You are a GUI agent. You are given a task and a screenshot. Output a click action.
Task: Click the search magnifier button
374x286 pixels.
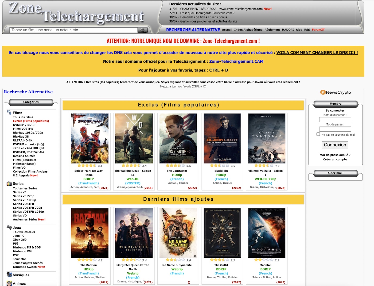click(x=143, y=30)
